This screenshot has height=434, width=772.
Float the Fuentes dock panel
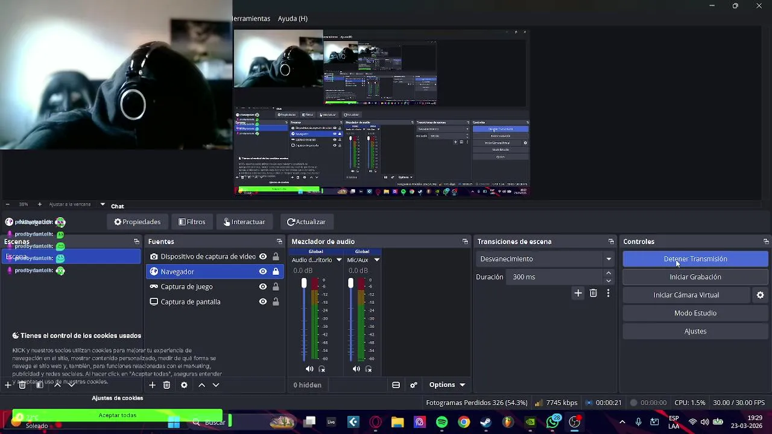point(279,241)
